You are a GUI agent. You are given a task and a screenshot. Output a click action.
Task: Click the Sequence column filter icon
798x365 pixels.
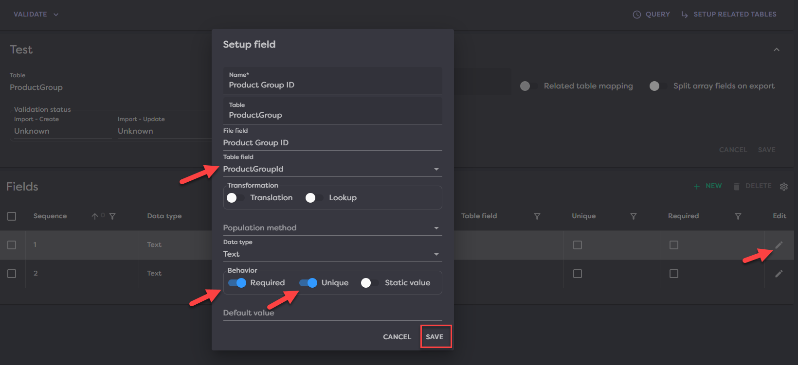coord(112,216)
